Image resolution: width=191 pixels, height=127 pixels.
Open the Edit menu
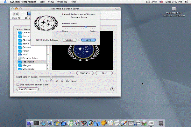click(42, 2)
